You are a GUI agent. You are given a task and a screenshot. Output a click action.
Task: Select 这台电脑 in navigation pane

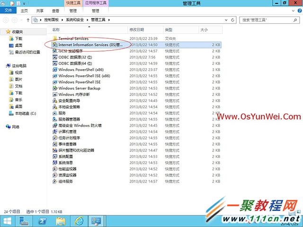pyautogui.click(x=19, y=66)
